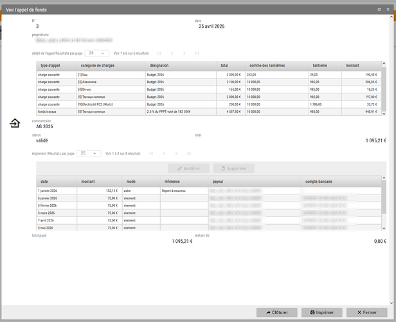Select the 1 janvier 2026 payment row
396x322 pixels.
tap(209, 191)
